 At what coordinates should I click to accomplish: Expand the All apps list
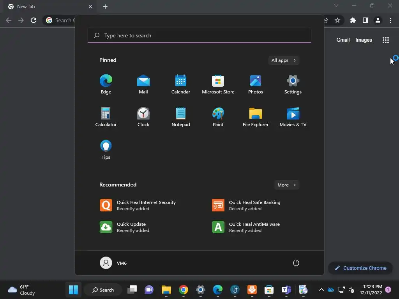[284, 60]
